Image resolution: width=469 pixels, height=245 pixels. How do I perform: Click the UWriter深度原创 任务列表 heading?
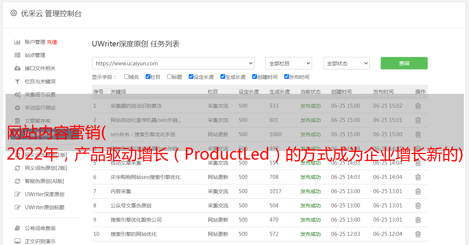pyautogui.click(x=136, y=44)
